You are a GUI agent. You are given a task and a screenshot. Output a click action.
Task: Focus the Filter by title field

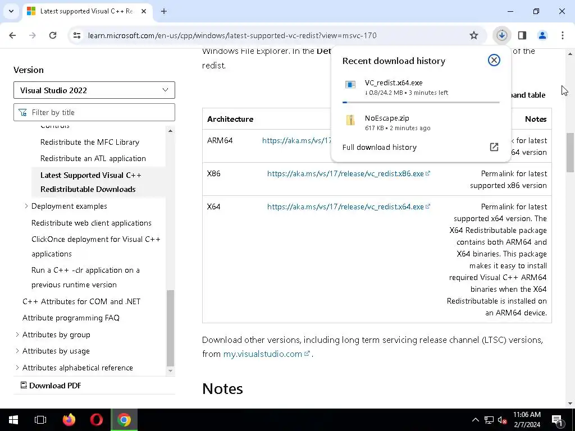click(x=94, y=112)
